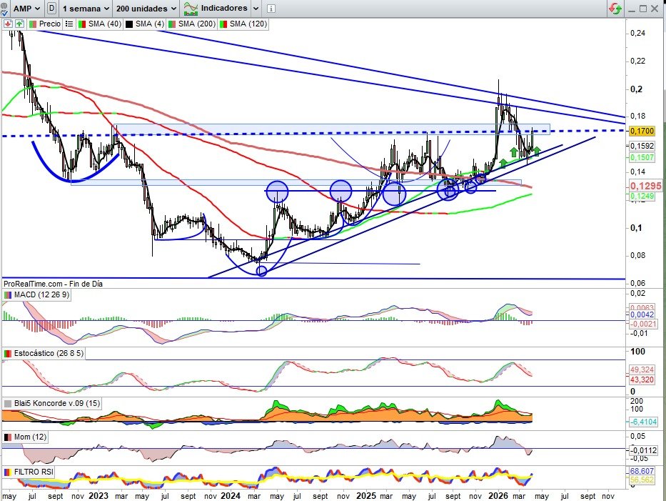
Task: Maximize the chart window
Action: point(643,9)
